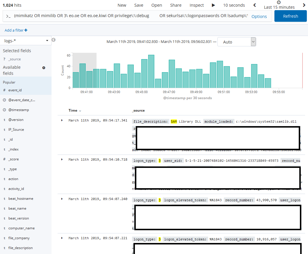The height and width of the screenshot is (254, 308).
Task: Toggle sort order using the Time column arrow
Action: 80,110
